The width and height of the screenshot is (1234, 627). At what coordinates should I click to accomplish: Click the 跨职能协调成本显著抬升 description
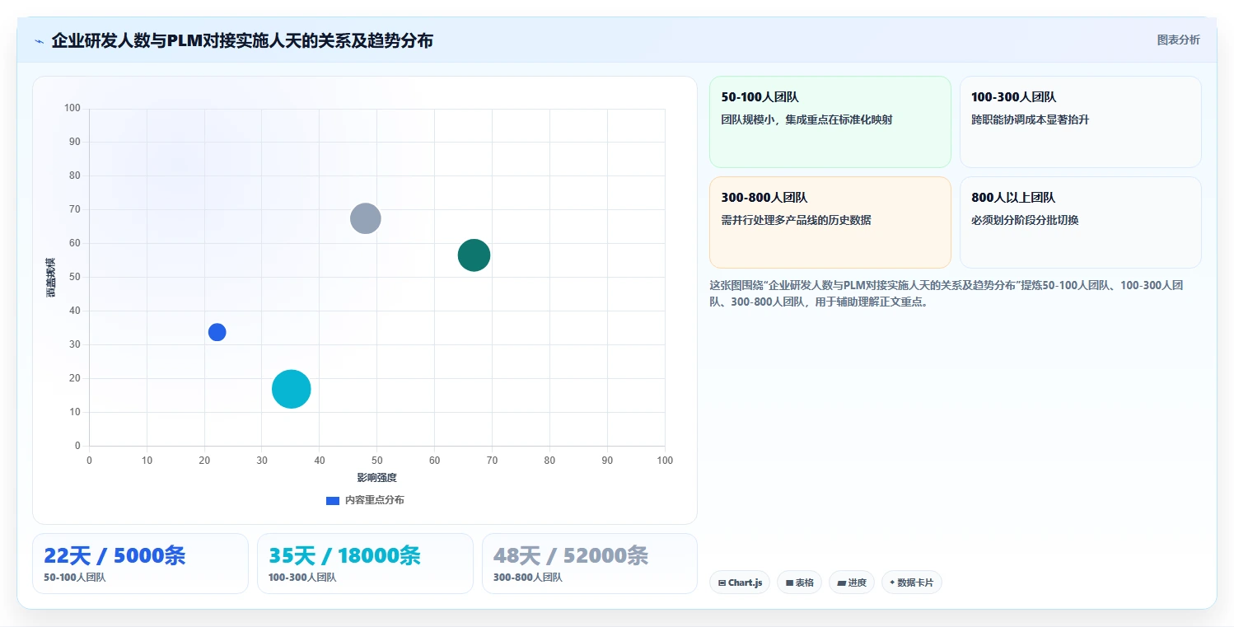point(1031,119)
